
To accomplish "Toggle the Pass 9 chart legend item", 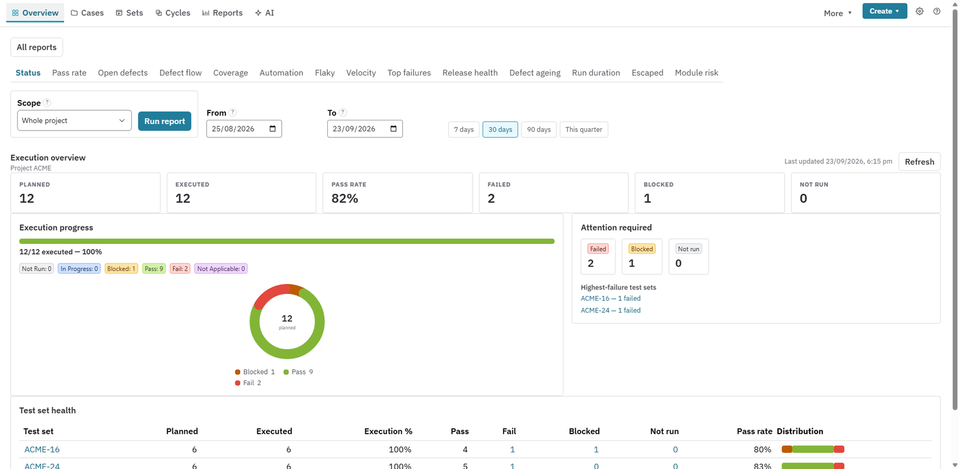I will [298, 372].
